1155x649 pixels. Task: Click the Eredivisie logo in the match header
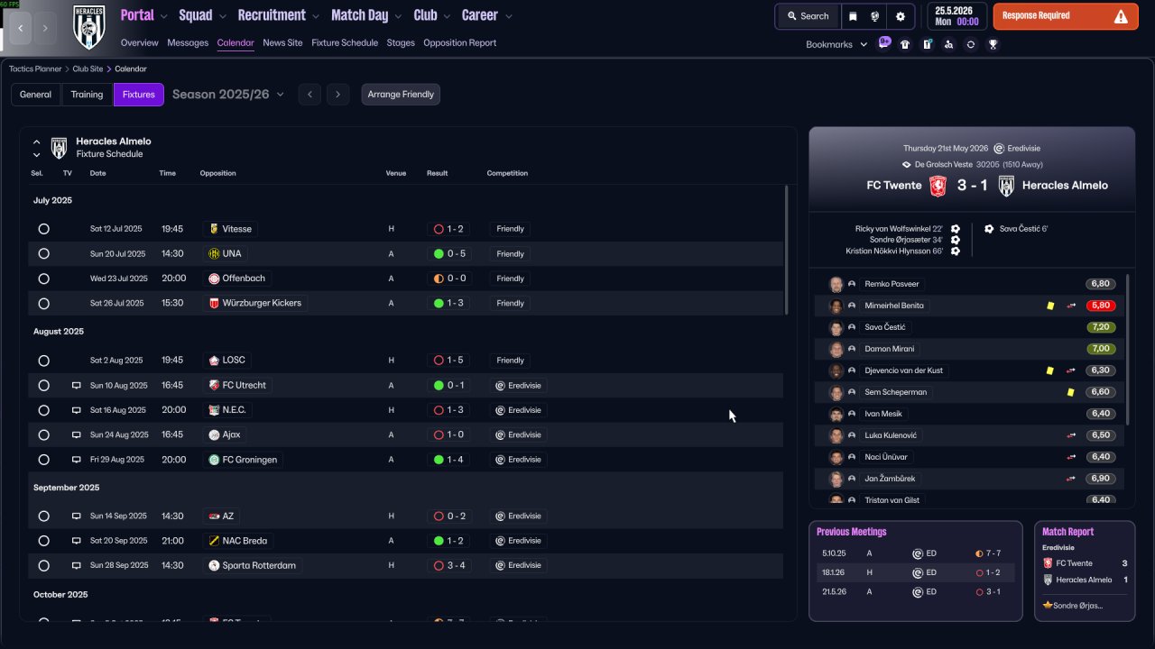click(x=999, y=149)
